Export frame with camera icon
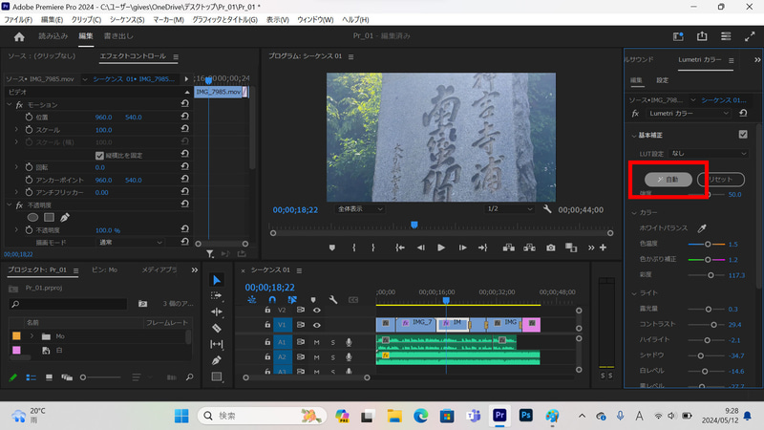 point(551,247)
